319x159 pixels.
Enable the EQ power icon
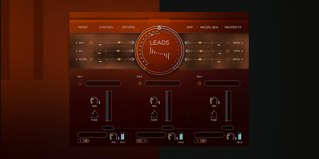coord(91,51)
